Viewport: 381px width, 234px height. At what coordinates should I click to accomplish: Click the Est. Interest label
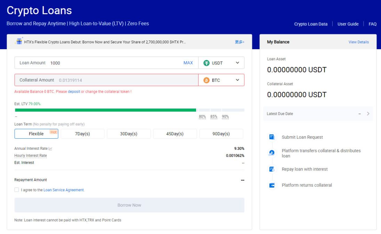pyautogui.click(x=24, y=163)
